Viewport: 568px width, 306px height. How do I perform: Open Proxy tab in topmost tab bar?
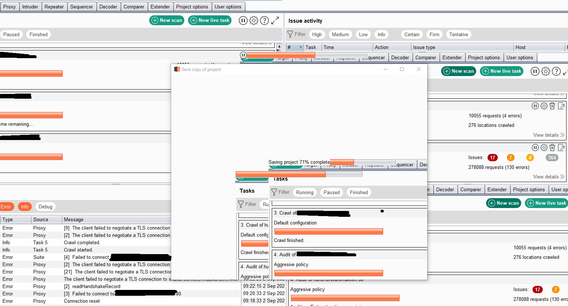tap(10, 7)
